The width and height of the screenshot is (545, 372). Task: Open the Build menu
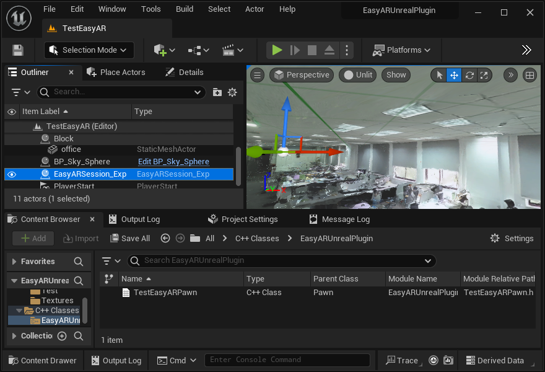185,9
